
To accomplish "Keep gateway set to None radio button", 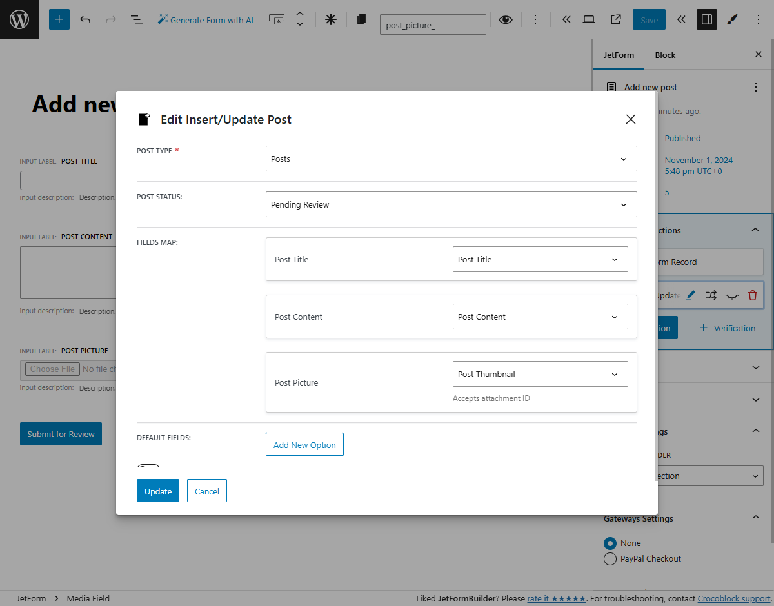I will pos(610,543).
